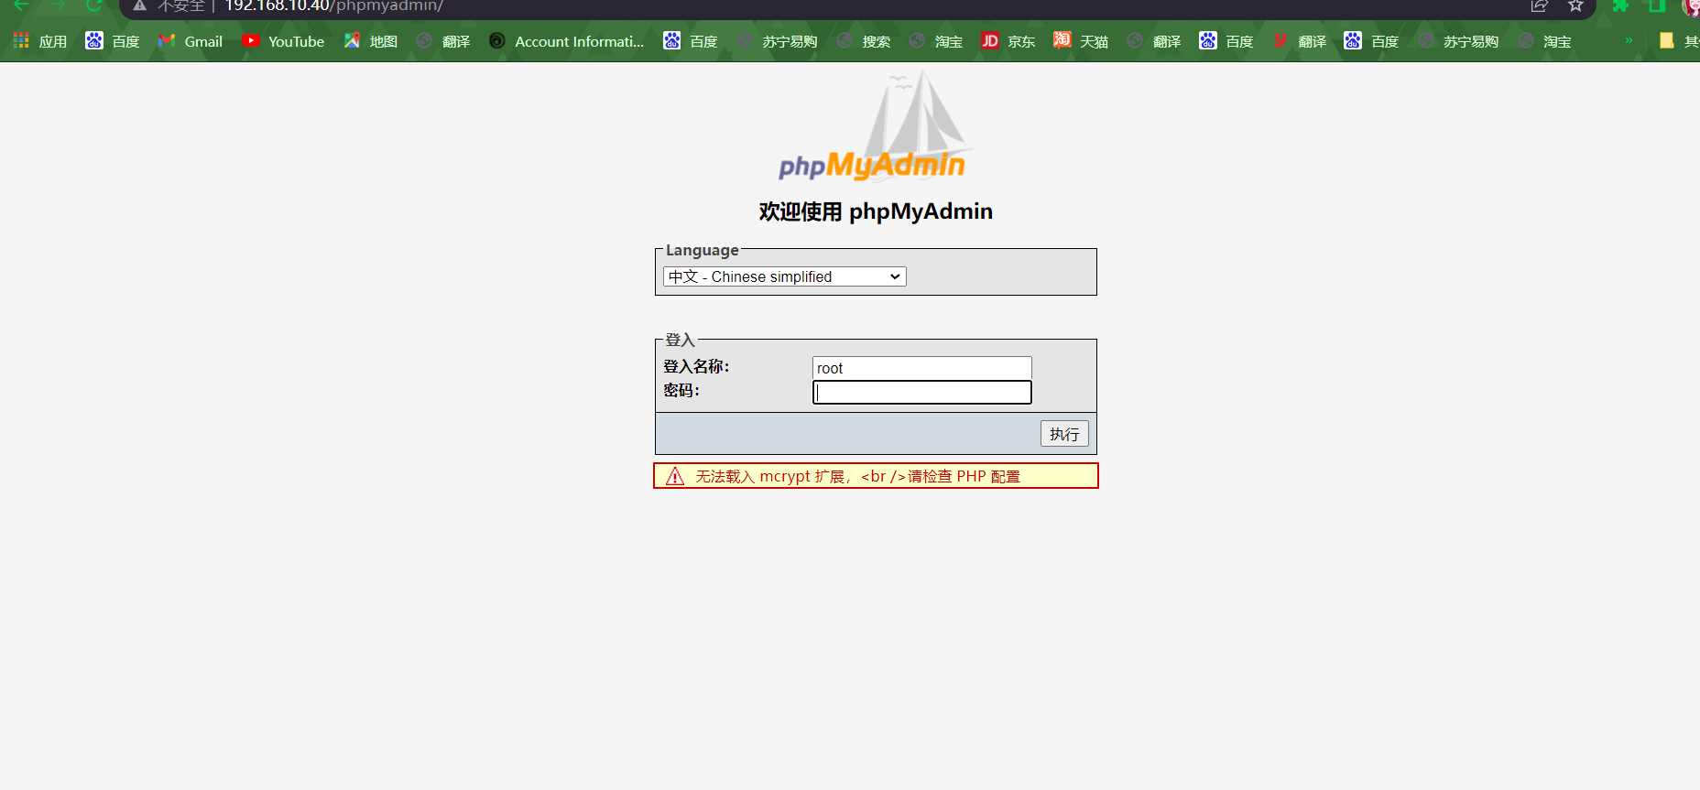The image size is (1700, 790).
Task: Open the 京东 JD bookmark
Action: pos(1008,41)
